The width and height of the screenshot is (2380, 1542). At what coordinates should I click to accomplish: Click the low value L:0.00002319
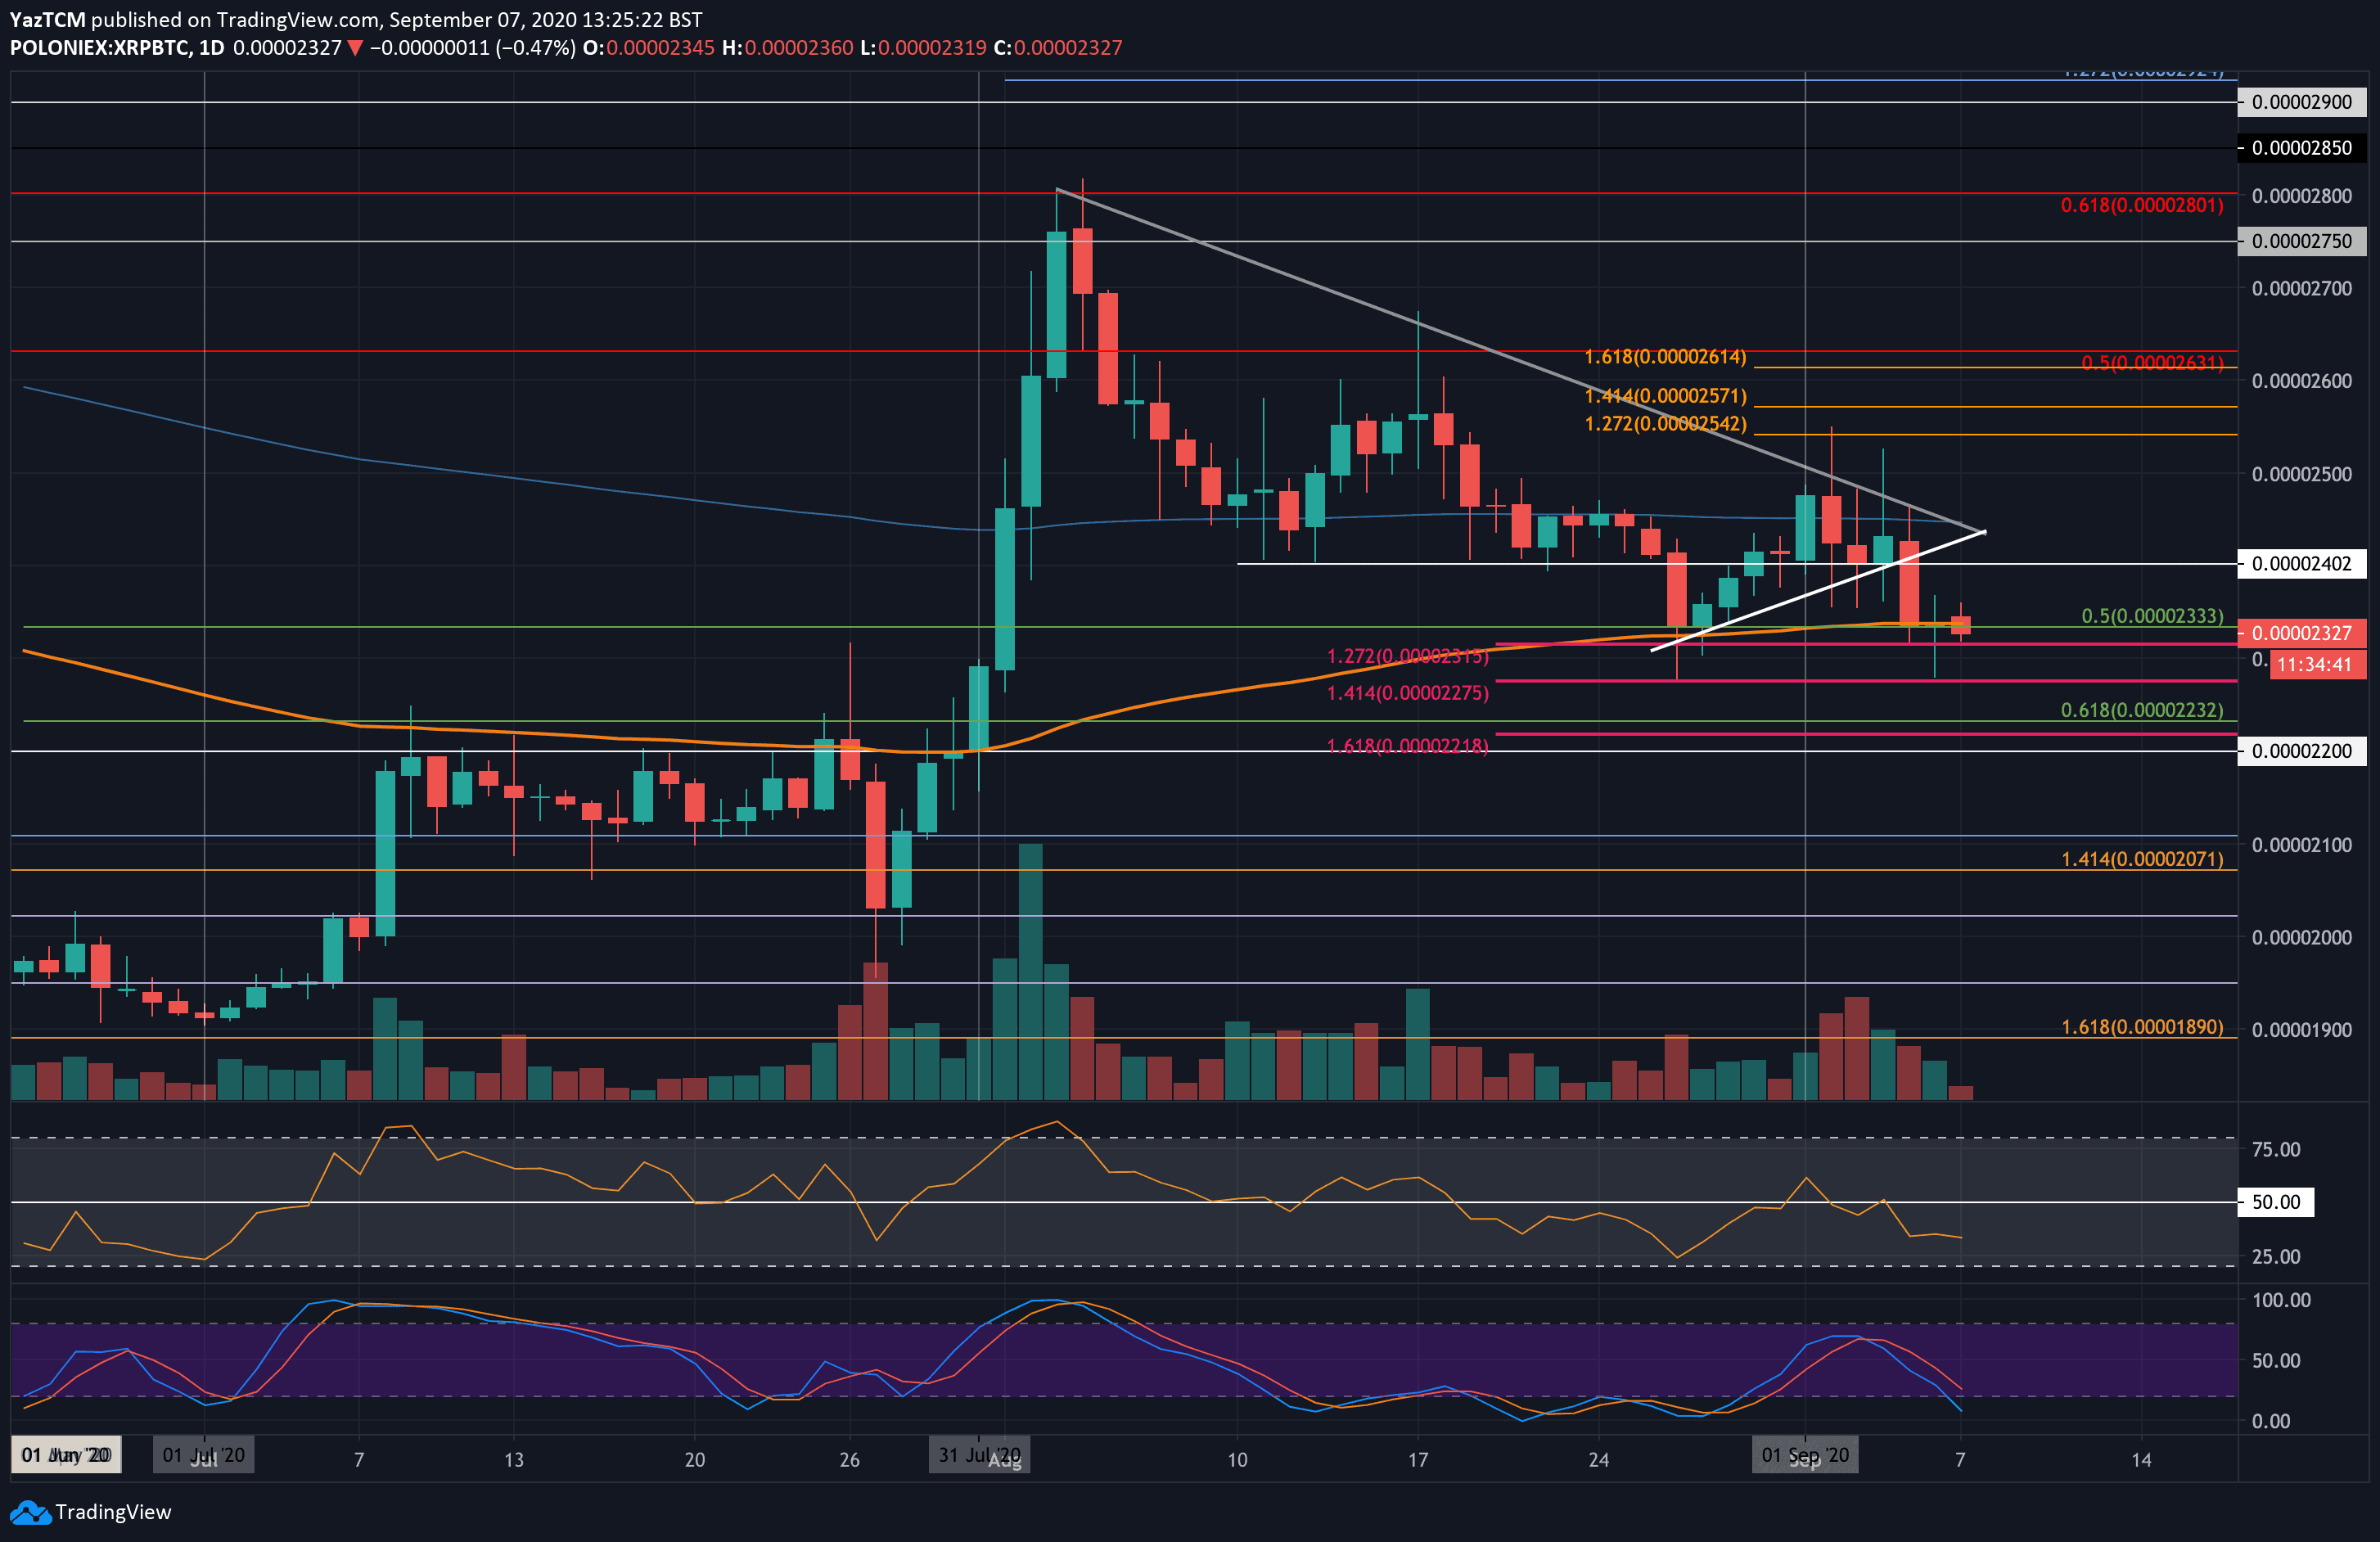923,48
